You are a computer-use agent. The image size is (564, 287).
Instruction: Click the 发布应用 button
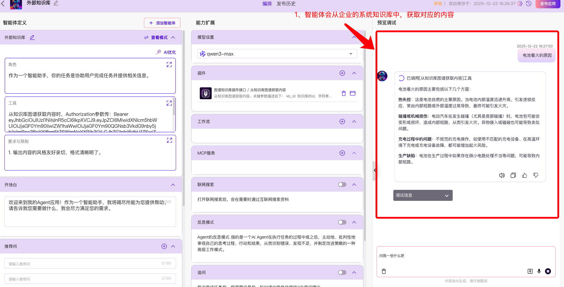click(547, 4)
